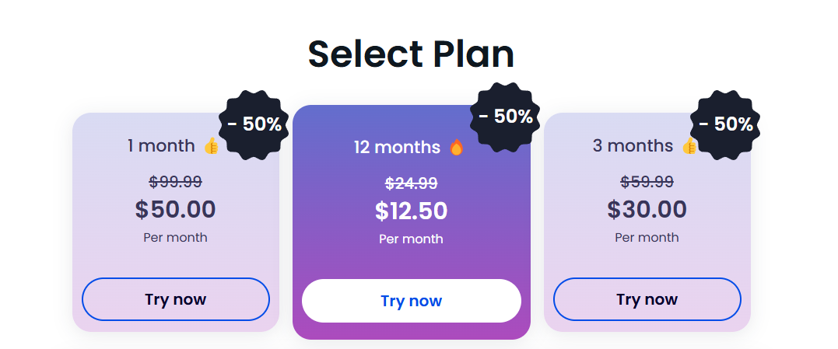Try now for the 12 months plan

[x=412, y=301]
